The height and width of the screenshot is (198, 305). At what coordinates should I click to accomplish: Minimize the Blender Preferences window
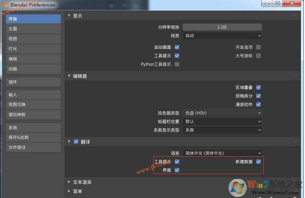tap(267, 3)
